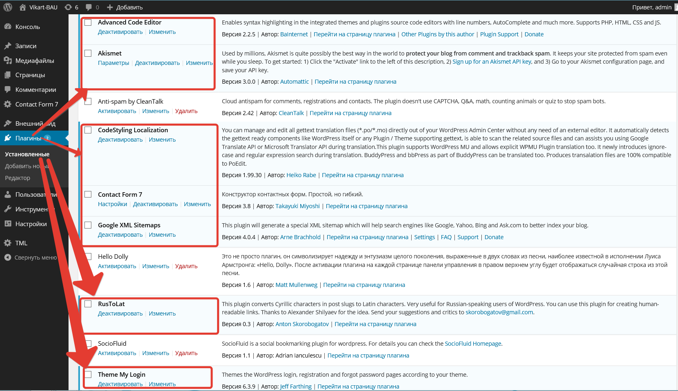678x391 pixels.
Task: Open updates icon showing 6
Action: point(68,7)
